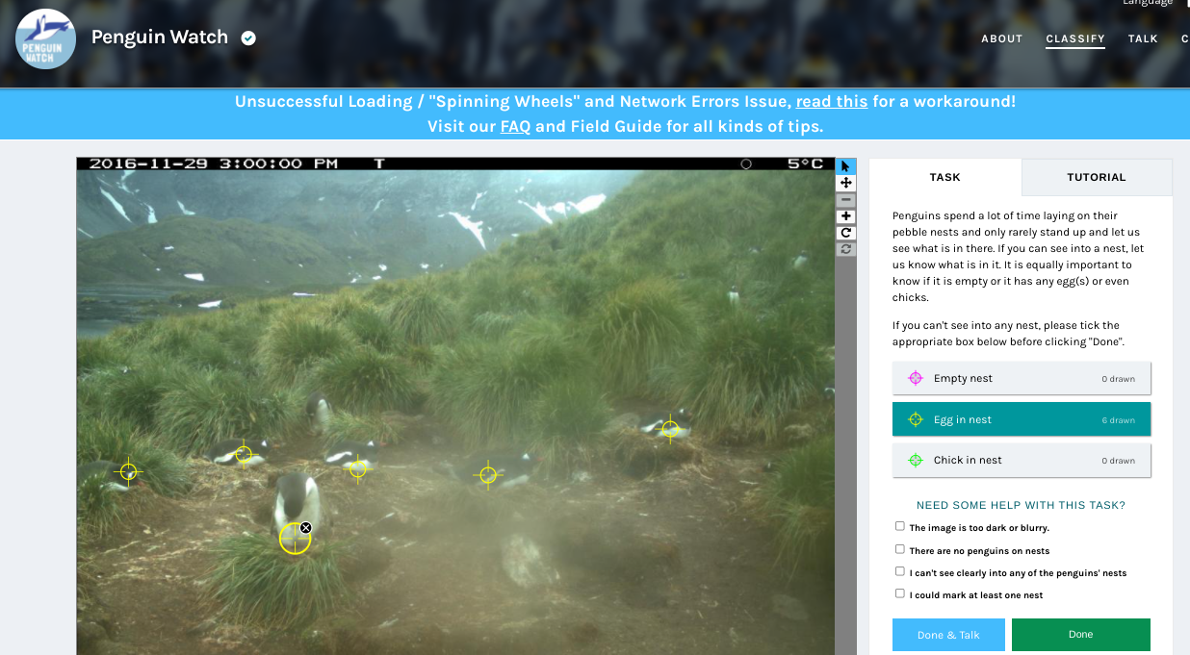Click the verified checkmark badge
Image resolution: width=1190 pixels, height=655 pixels.
coord(248,38)
